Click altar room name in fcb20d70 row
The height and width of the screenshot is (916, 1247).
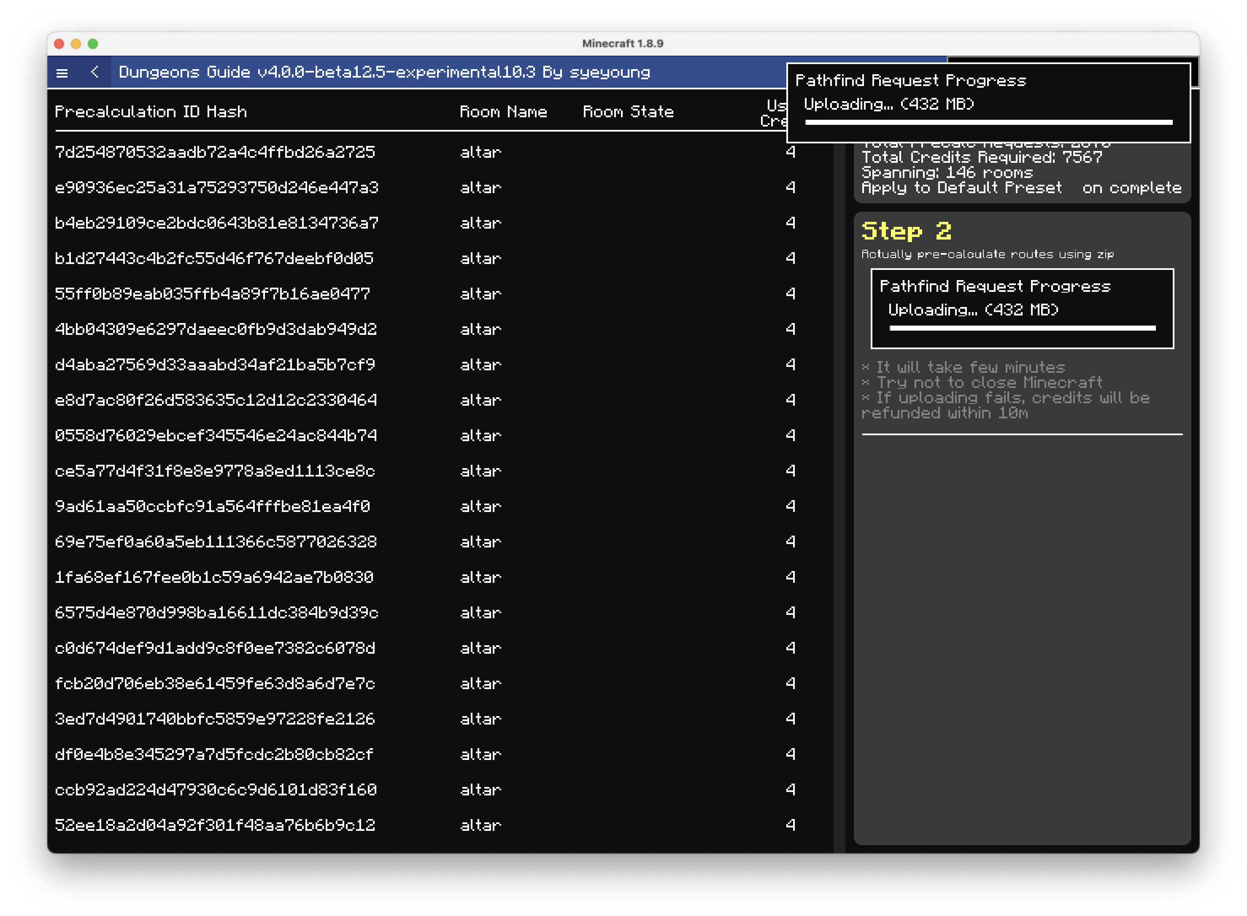(480, 684)
